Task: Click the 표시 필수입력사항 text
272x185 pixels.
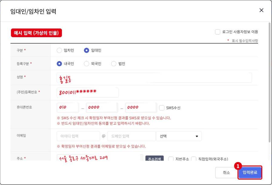Action: (x=245, y=41)
